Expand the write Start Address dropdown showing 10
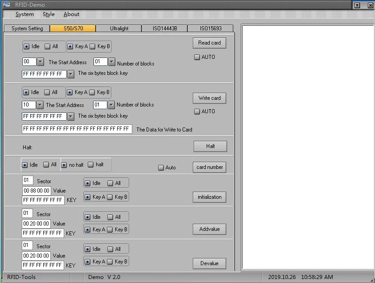 pyautogui.click(x=40, y=105)
